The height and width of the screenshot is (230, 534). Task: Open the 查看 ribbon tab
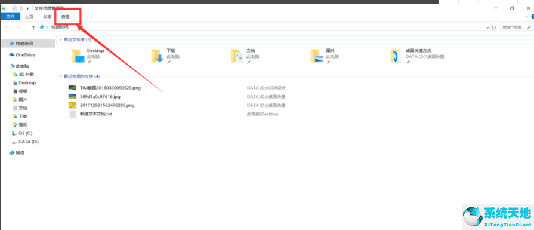point(66,16)
